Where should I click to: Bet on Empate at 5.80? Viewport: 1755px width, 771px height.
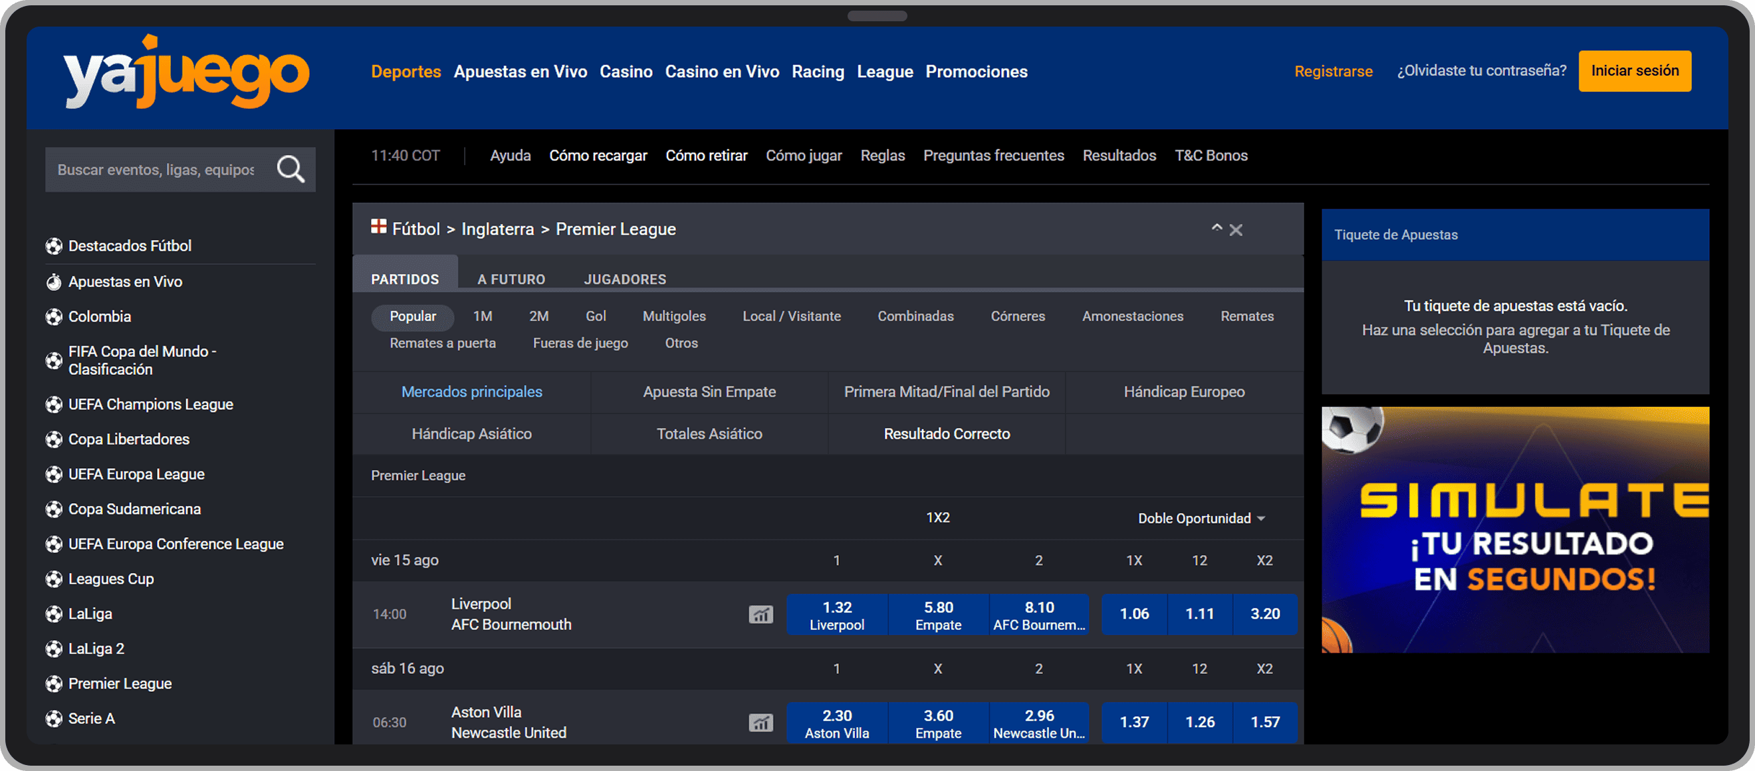[x=938, y=614]
